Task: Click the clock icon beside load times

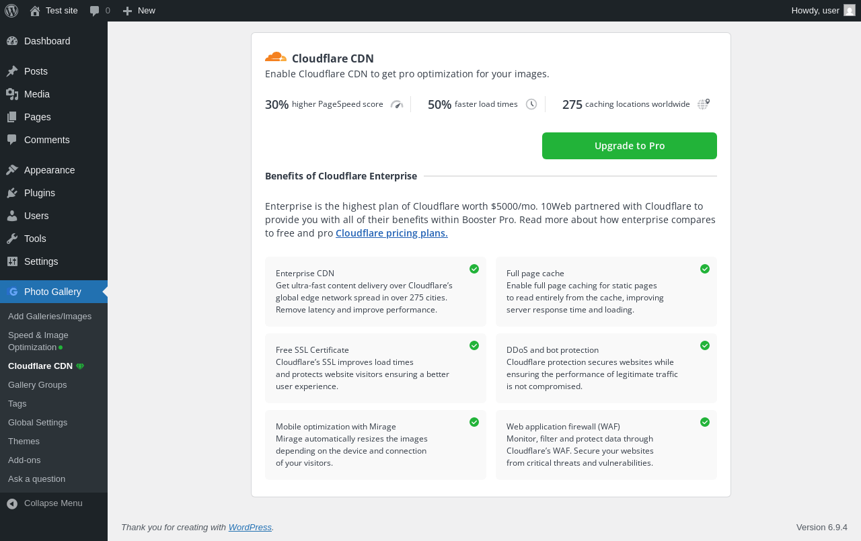Action: (x=531, y=104)
